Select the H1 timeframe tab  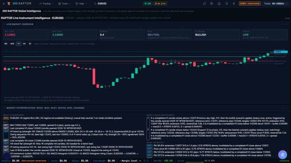pyautogui.click(x=19, y=44)
